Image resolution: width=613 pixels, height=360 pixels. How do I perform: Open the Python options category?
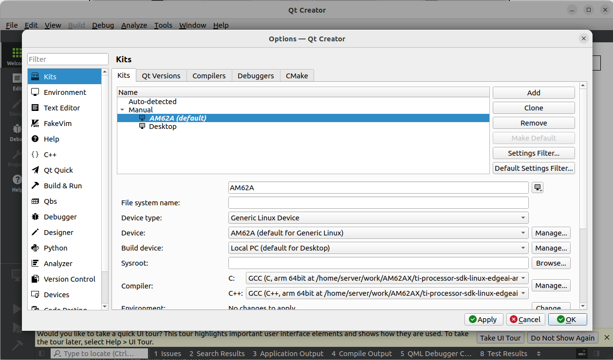tap(64, 248)
